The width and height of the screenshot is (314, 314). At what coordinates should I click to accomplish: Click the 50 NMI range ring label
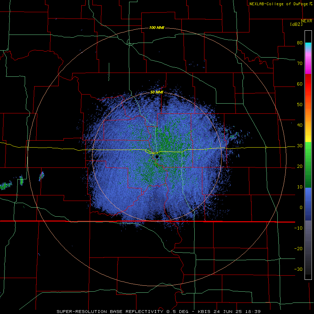157,92
